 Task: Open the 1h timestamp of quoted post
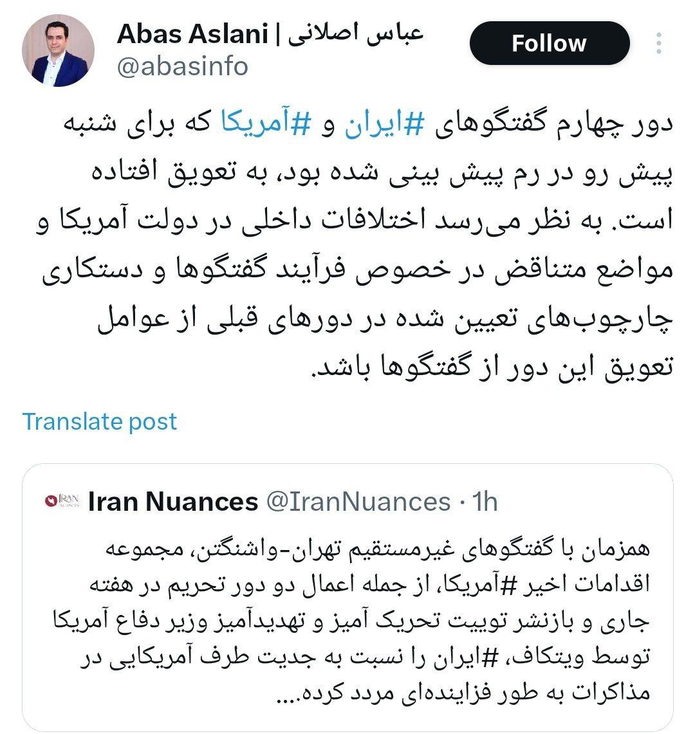[485, 501]
